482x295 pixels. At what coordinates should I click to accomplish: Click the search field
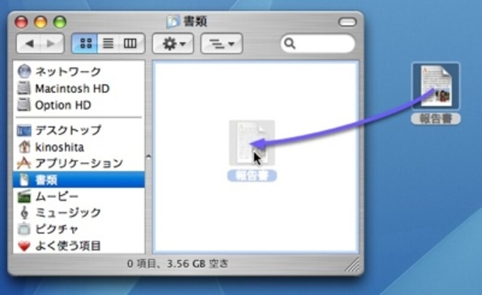(318, 43)
